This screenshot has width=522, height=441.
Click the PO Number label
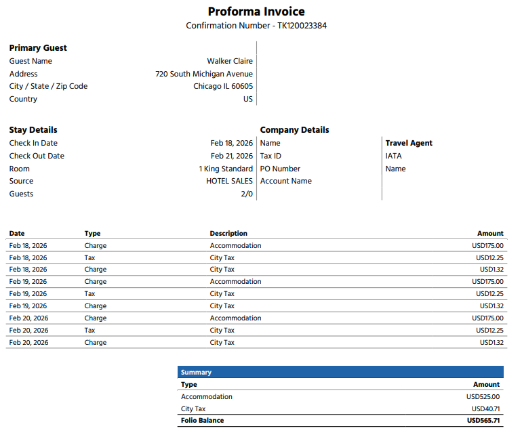point(280,169)
